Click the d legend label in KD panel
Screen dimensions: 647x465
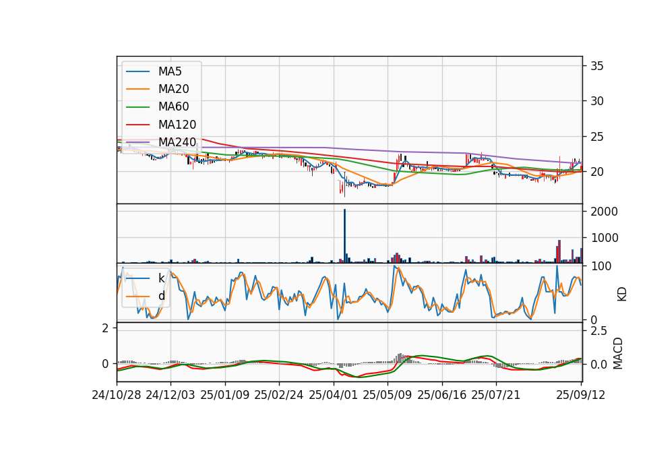click(161, 296)
